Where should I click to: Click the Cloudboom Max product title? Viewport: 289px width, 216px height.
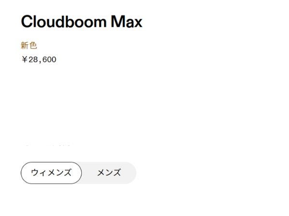point(81,22)
